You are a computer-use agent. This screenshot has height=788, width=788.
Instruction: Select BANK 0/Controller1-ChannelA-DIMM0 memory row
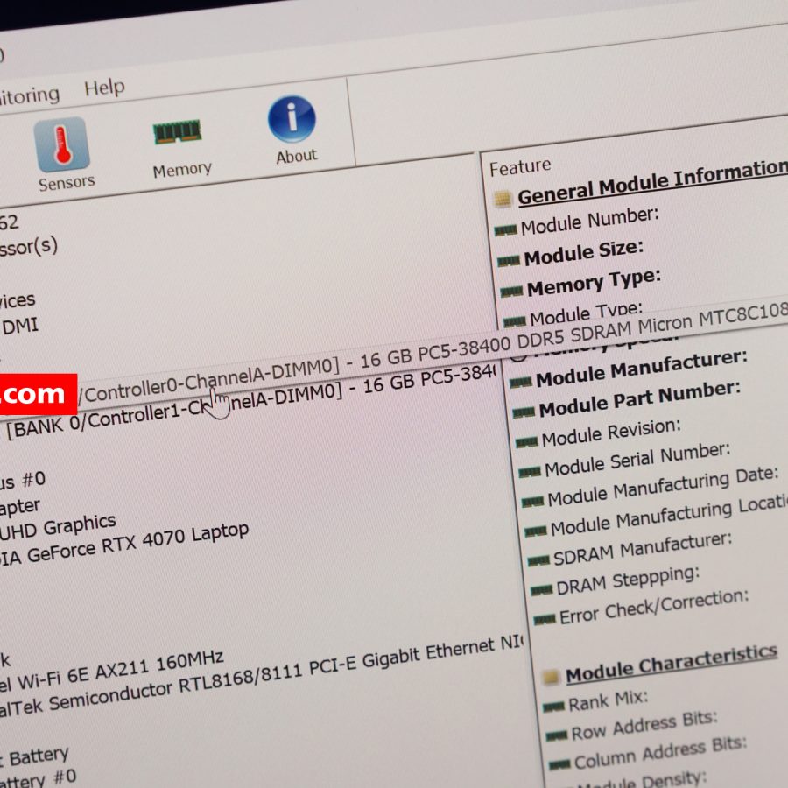tap(250, 402)
